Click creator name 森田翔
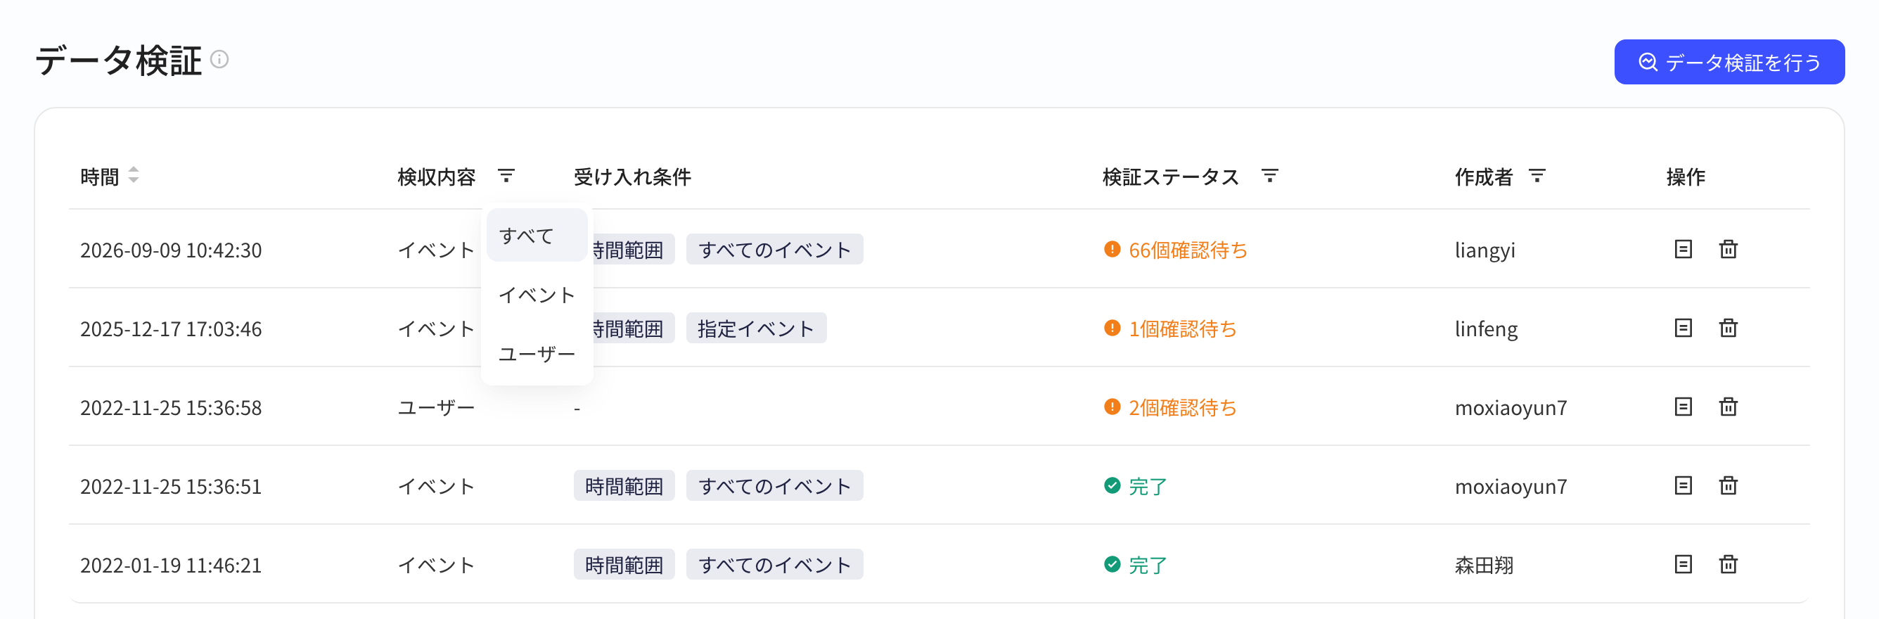 (1484, 566)
